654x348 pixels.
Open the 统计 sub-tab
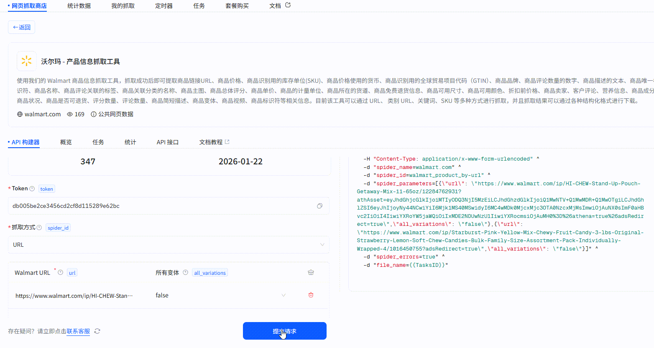(x=130, y=142)
